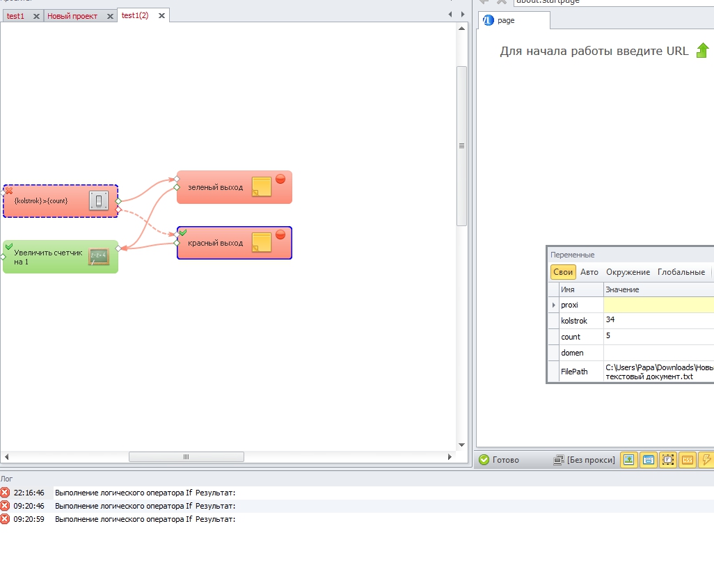
Task: Click the Готово status text
Action: point(506,460)
